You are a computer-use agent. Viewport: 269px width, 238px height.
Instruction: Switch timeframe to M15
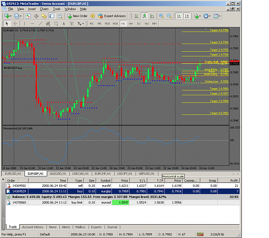(107, 24)
